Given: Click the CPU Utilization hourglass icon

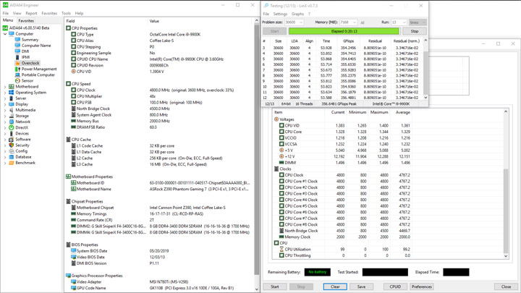Looking at the screenshot, I should point(281,249).
